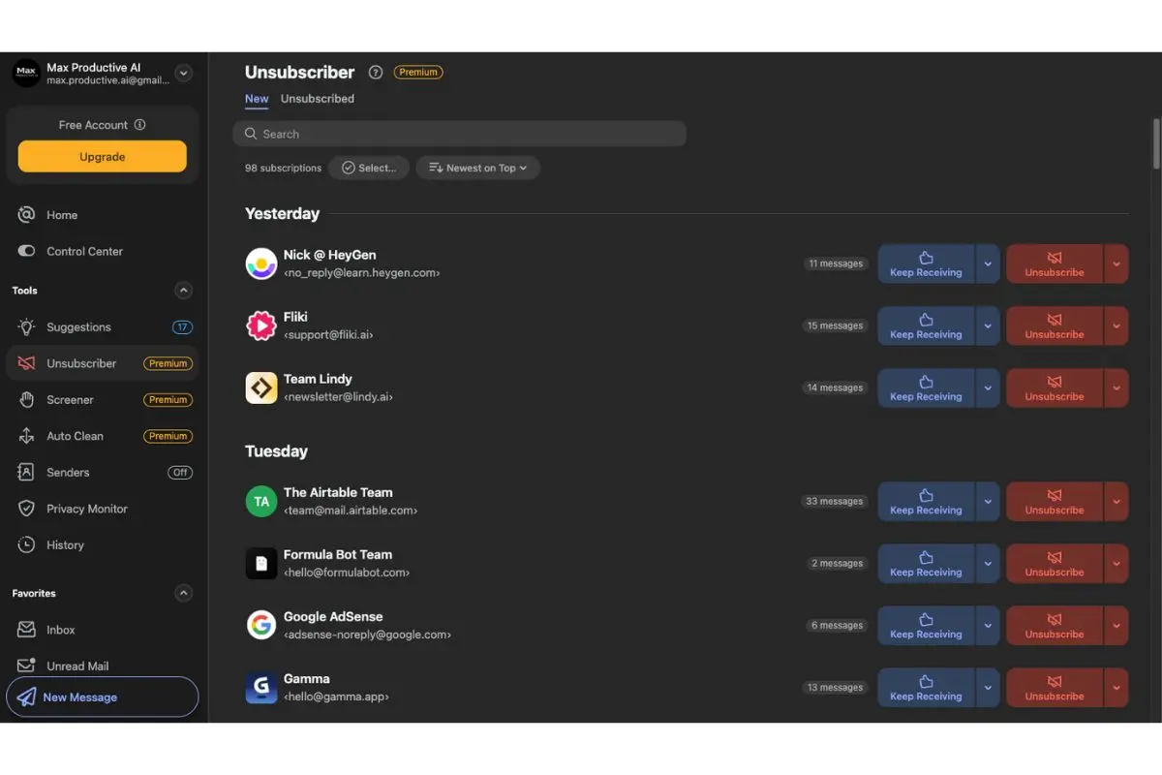1162x775 pixels.
Task: Click the Nick @ HeyGen avatar
Action: [x=261, y=263]
